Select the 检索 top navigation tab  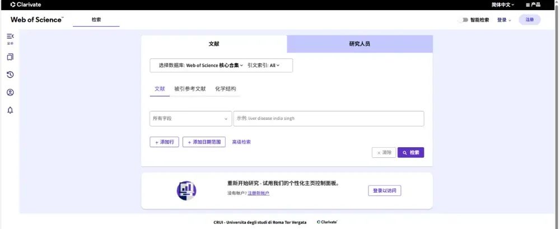click(96, 20)
